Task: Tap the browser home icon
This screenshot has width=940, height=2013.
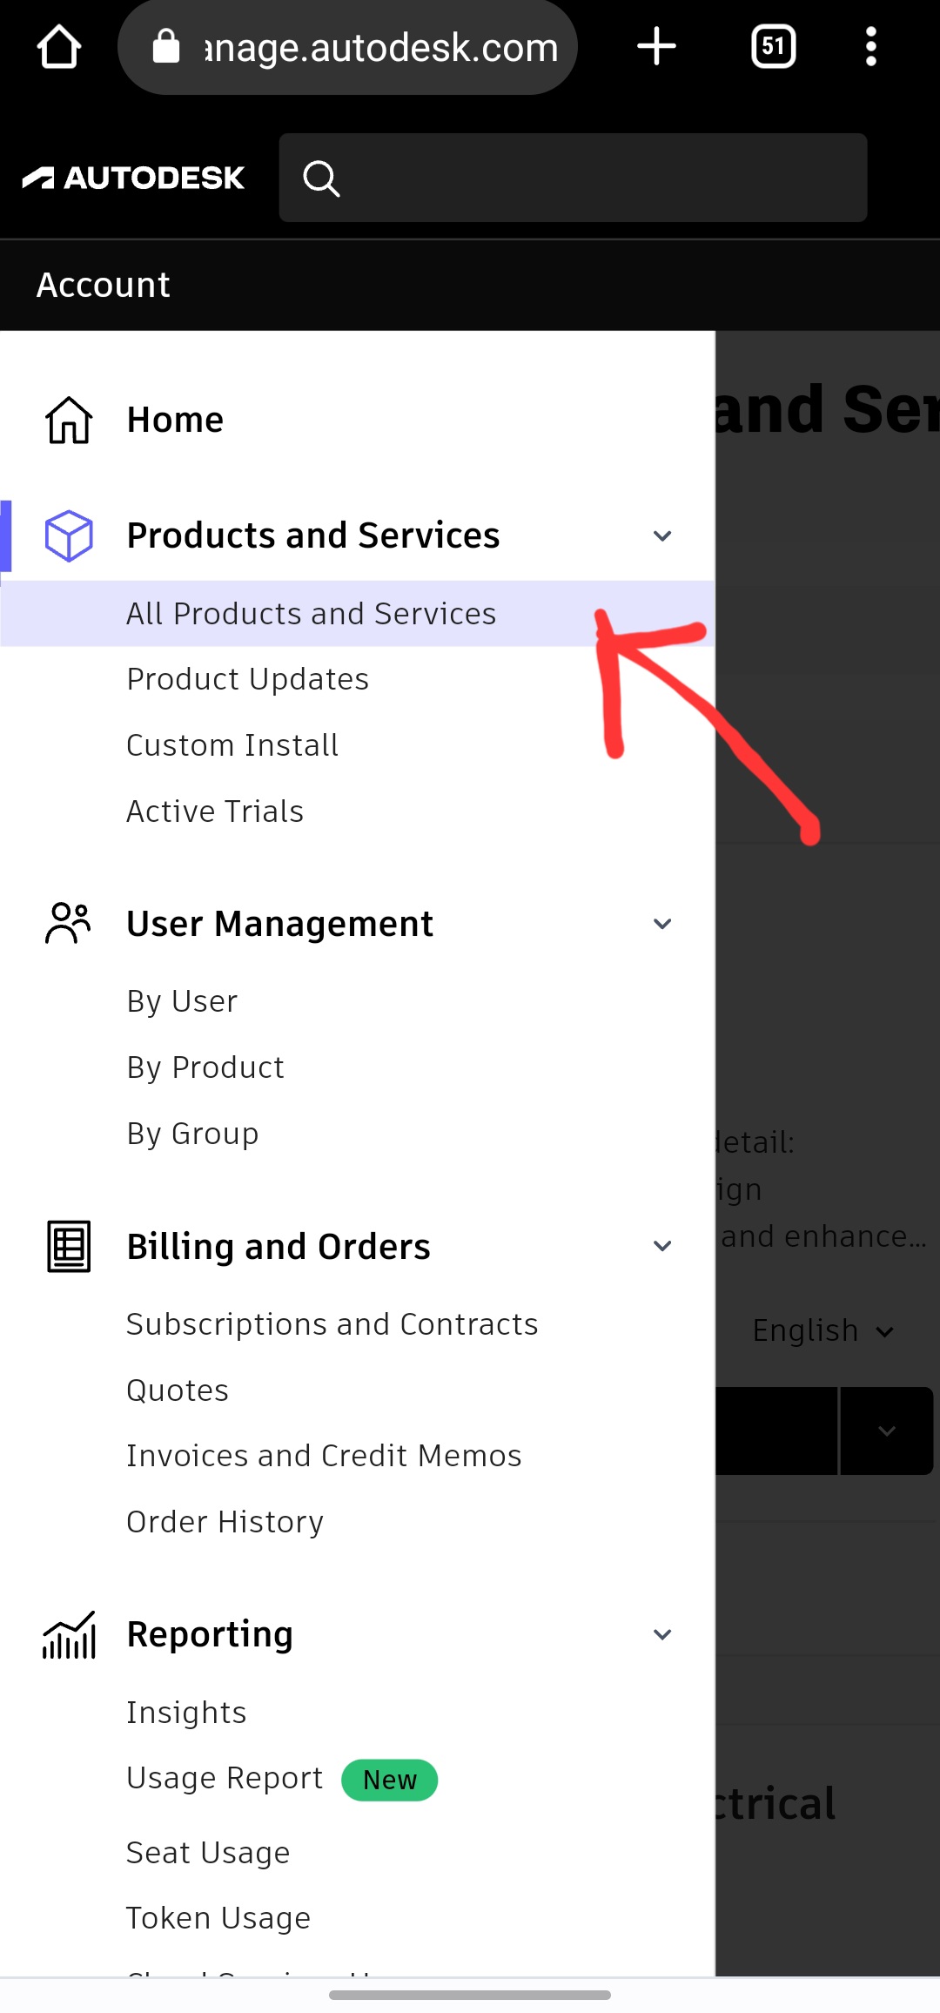Action: 59,47
